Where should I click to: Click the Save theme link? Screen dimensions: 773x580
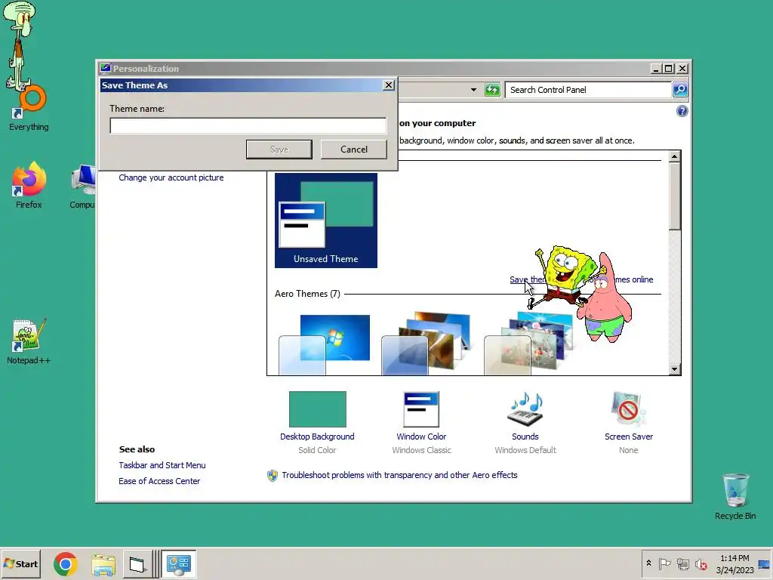[x=527, y=279]
